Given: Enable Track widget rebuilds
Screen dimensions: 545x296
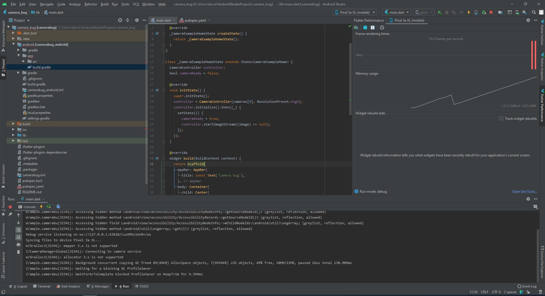Looking at the screenshot, I should tap(501, 118).
